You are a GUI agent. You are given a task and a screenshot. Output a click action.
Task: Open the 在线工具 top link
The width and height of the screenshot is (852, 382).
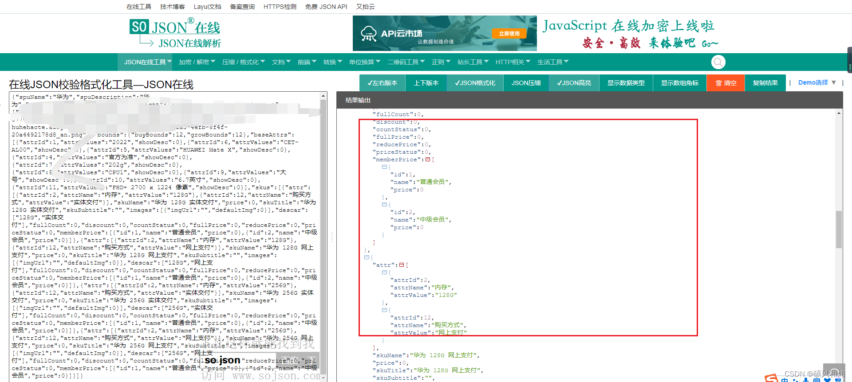click(x=139, y=7)
